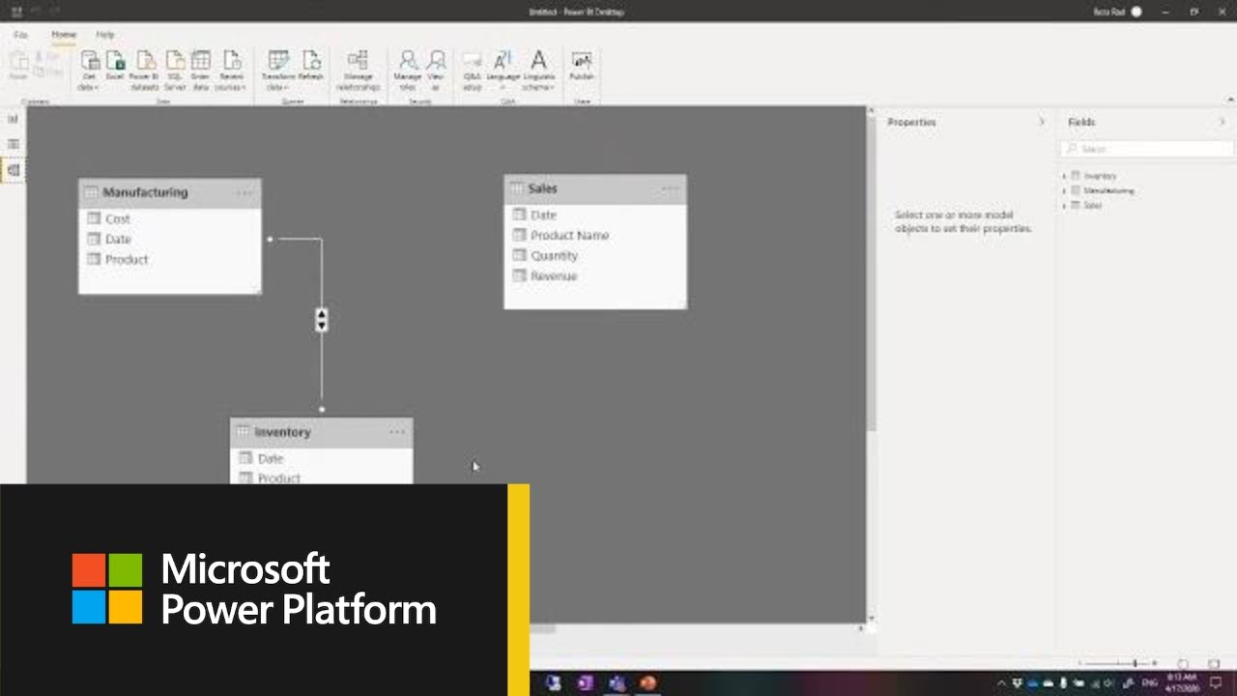1237x696 pixels.
Task: Open Microsoft Teams from taskbar
Action: point(617,683)
